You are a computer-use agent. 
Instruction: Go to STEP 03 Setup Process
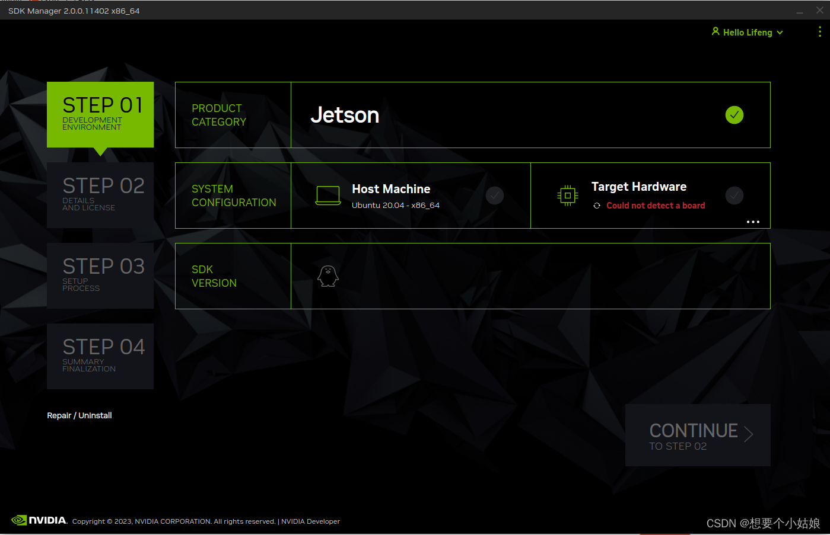100,276
